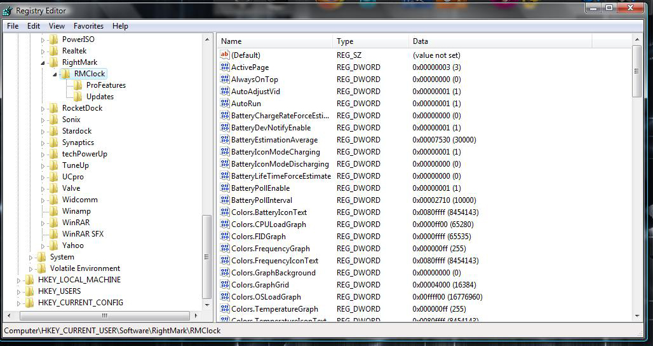Click the PowerISO folder icon

point(54,39)
